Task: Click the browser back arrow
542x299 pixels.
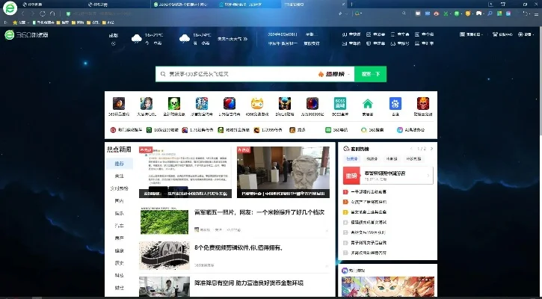Action: pos(21,13)
